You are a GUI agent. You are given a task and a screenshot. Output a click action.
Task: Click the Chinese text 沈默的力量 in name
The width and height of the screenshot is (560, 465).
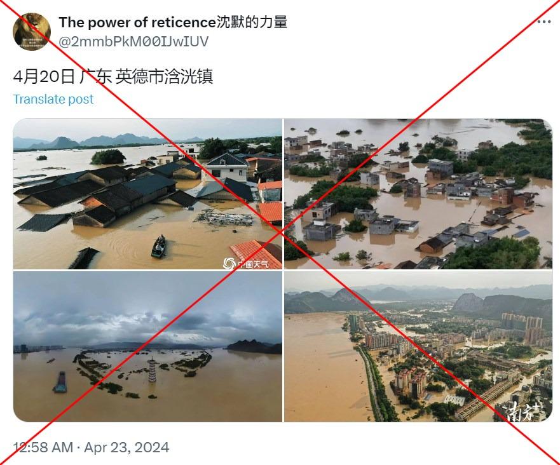tap(252, 22)
